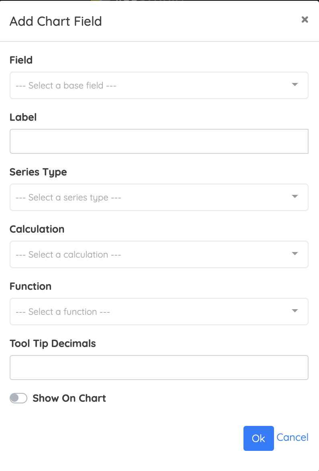Click the 'Calculation' heading label

click(37, 229)
